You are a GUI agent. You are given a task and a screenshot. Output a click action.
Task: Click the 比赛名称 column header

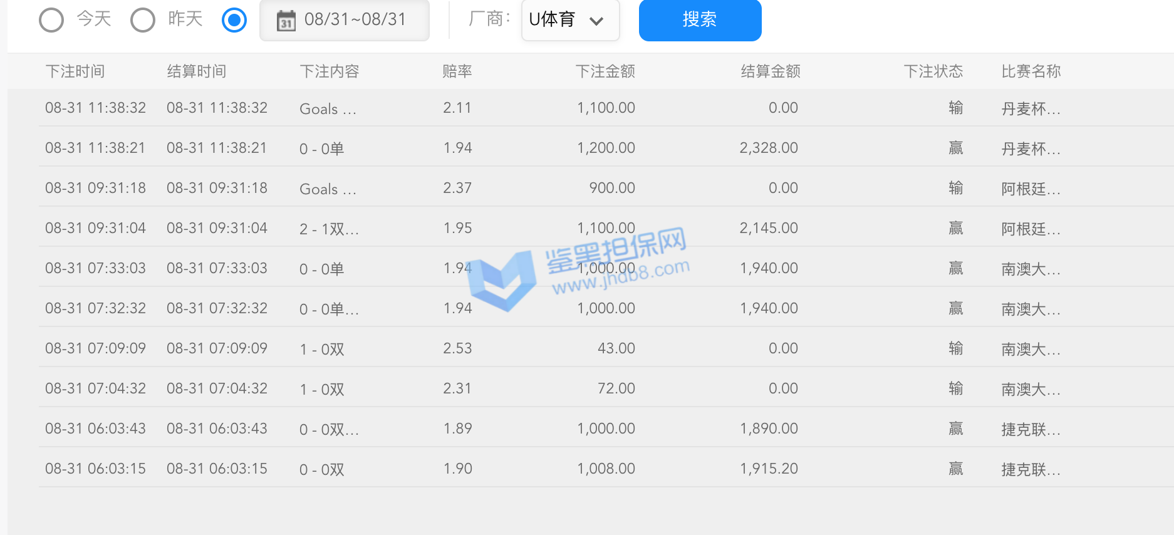tap(1031, 71)
